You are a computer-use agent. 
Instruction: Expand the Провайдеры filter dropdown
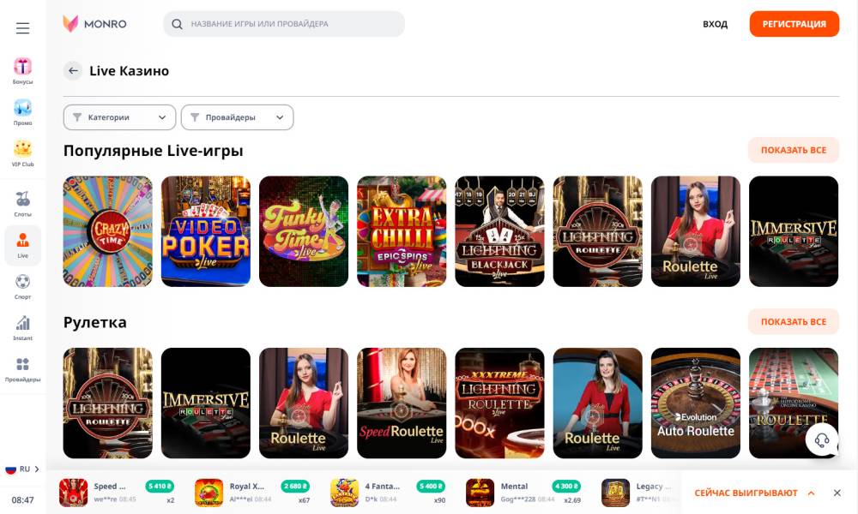pyautogui.click(x=237, y=117)
